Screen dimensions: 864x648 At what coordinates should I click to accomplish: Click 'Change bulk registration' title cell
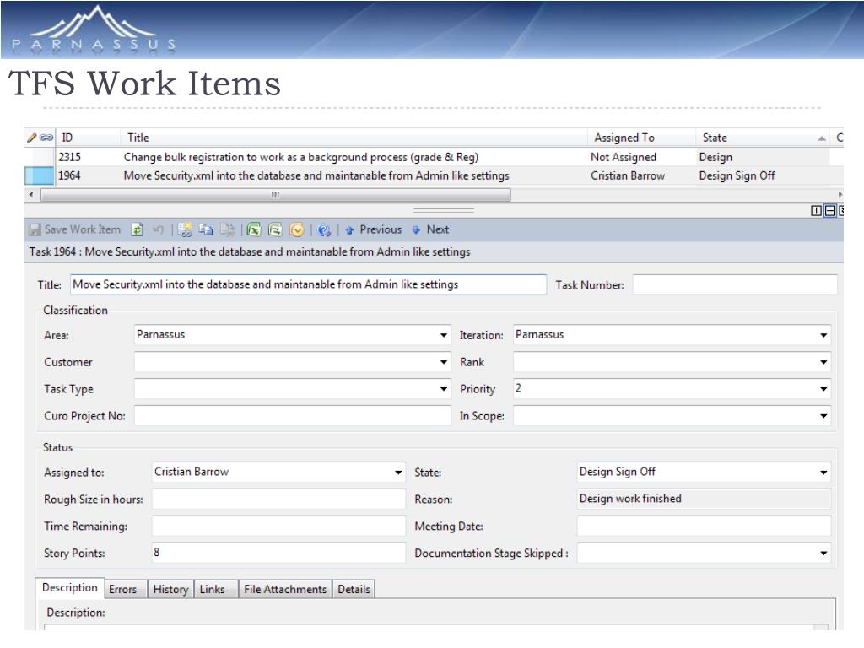301,157
